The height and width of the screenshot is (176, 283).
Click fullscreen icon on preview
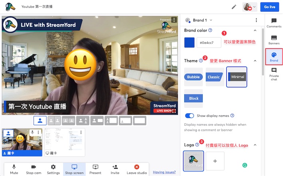(x=174, y=111)
